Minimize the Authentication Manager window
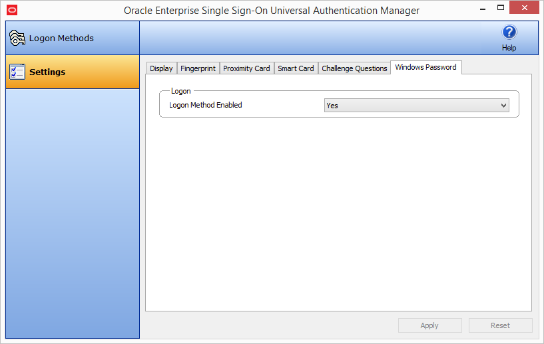This screenshot has height=344, width=544. pyautogui.click(x=483, y=9)
